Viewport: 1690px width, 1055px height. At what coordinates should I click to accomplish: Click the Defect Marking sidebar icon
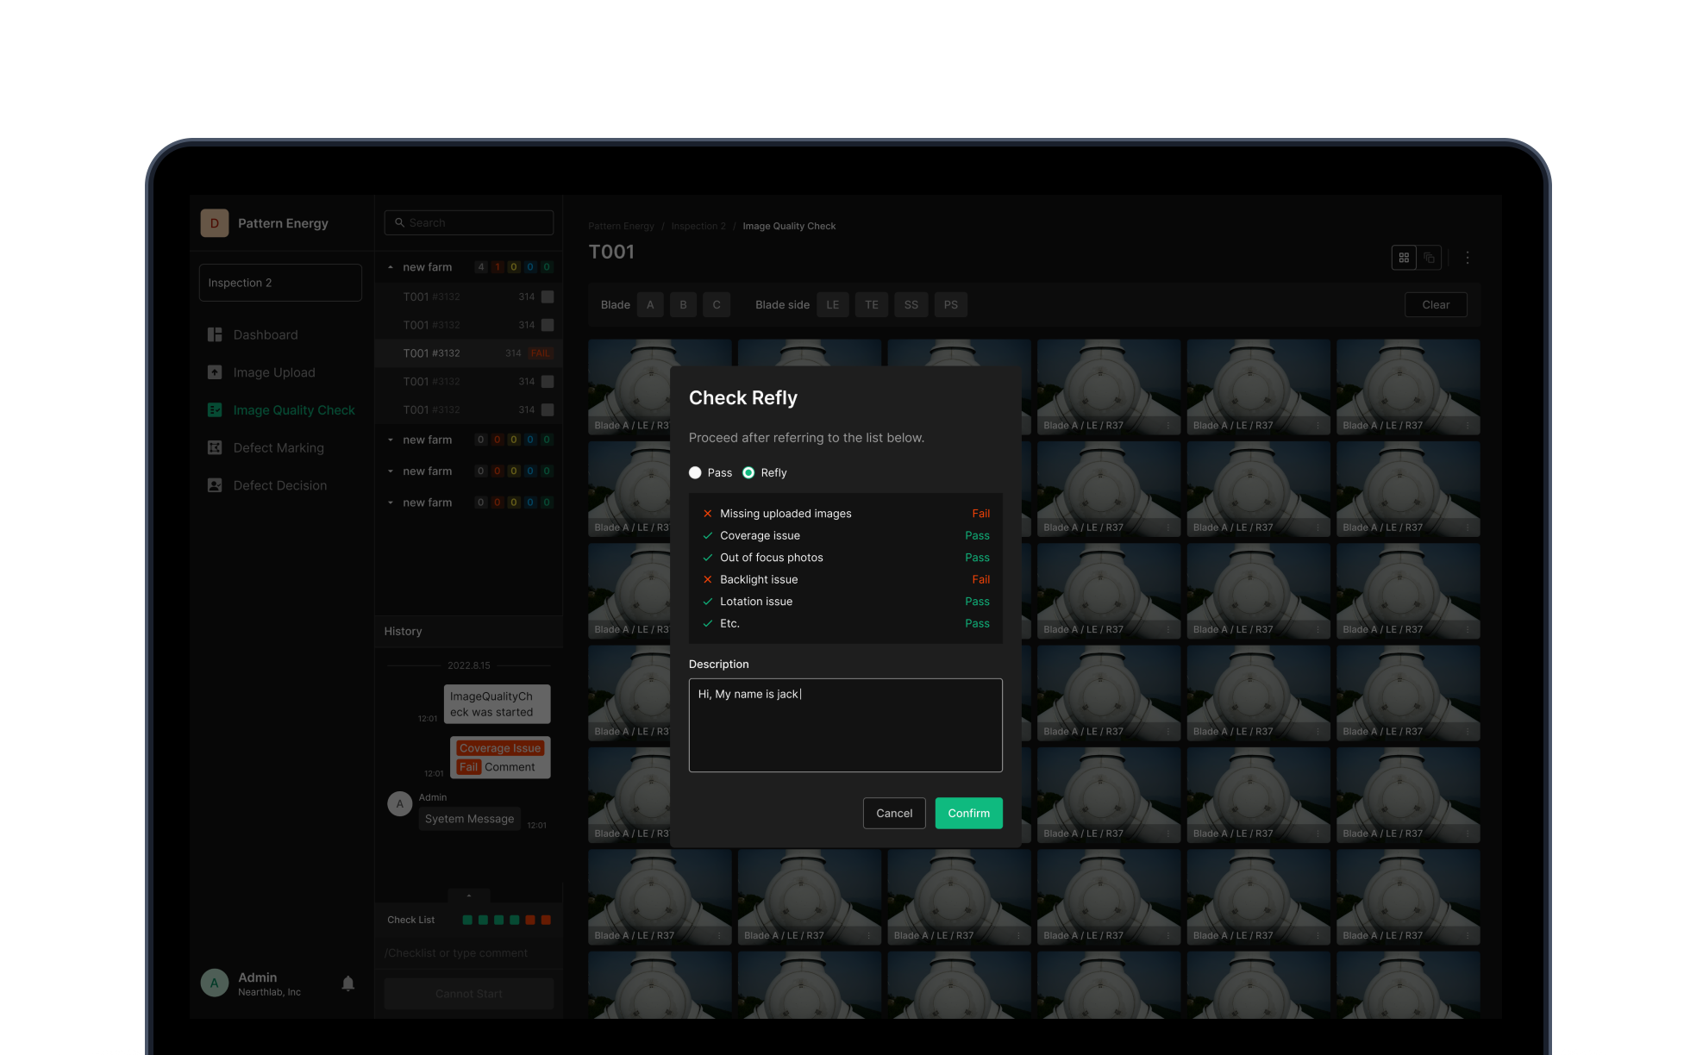pyautogui.click(x=215, y=447)
